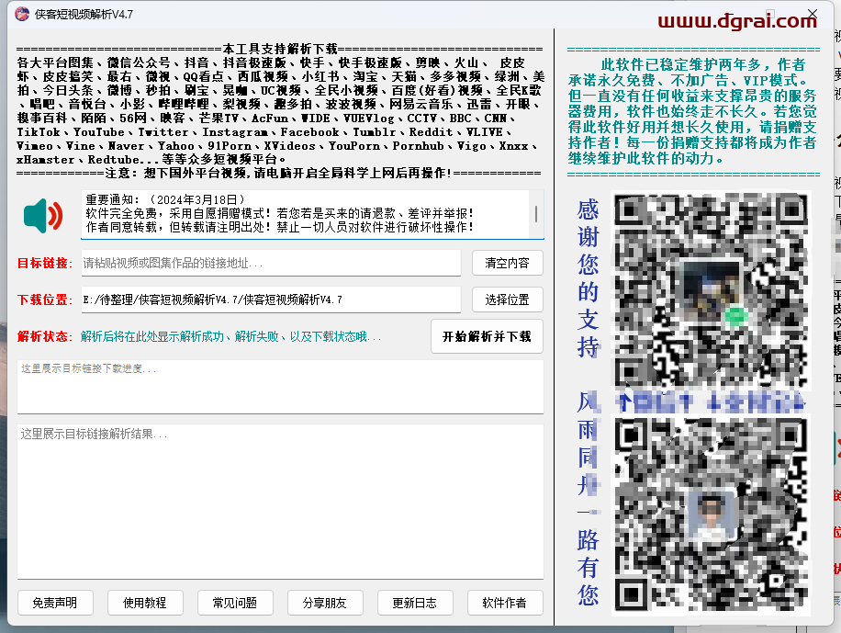Open the 使用教程 tutorial

point(145,603)
